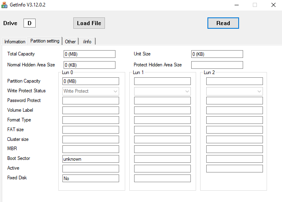Click Lun 1 Volume Label field
282x202 pixels.
pos(162,111)
